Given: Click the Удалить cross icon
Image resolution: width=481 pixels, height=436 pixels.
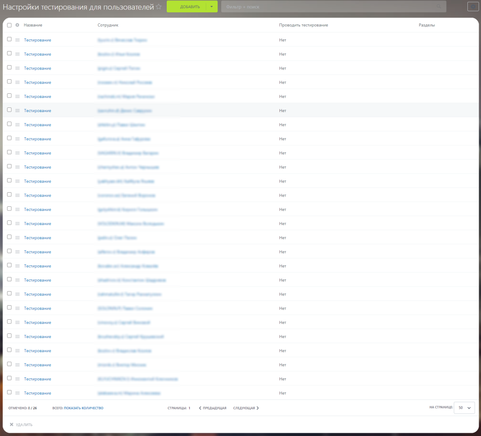Looking at the screenshot, I should [11, 425].
